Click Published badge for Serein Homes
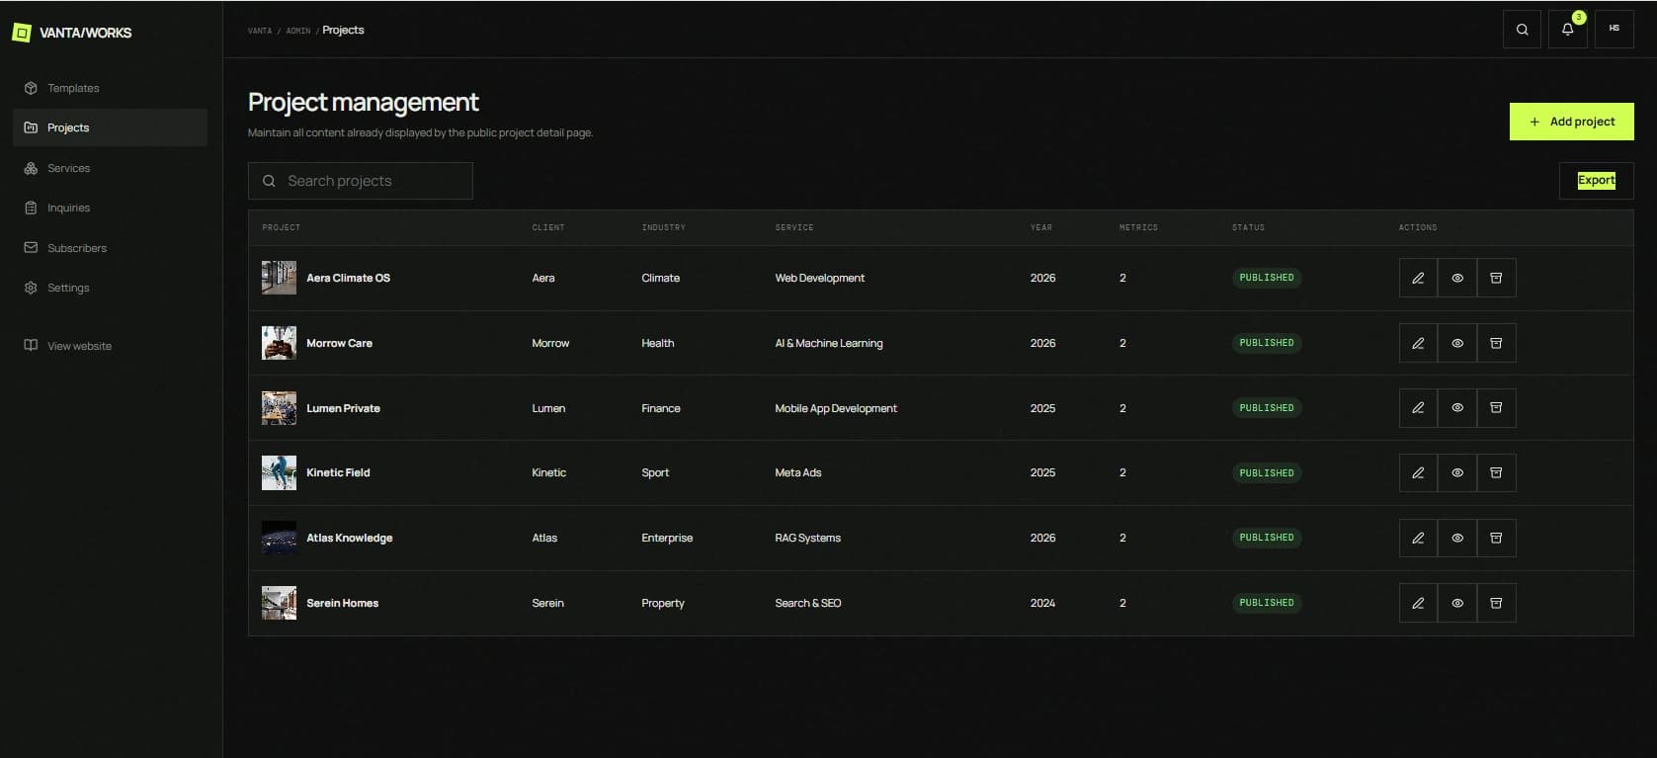 pos(1267,603)
